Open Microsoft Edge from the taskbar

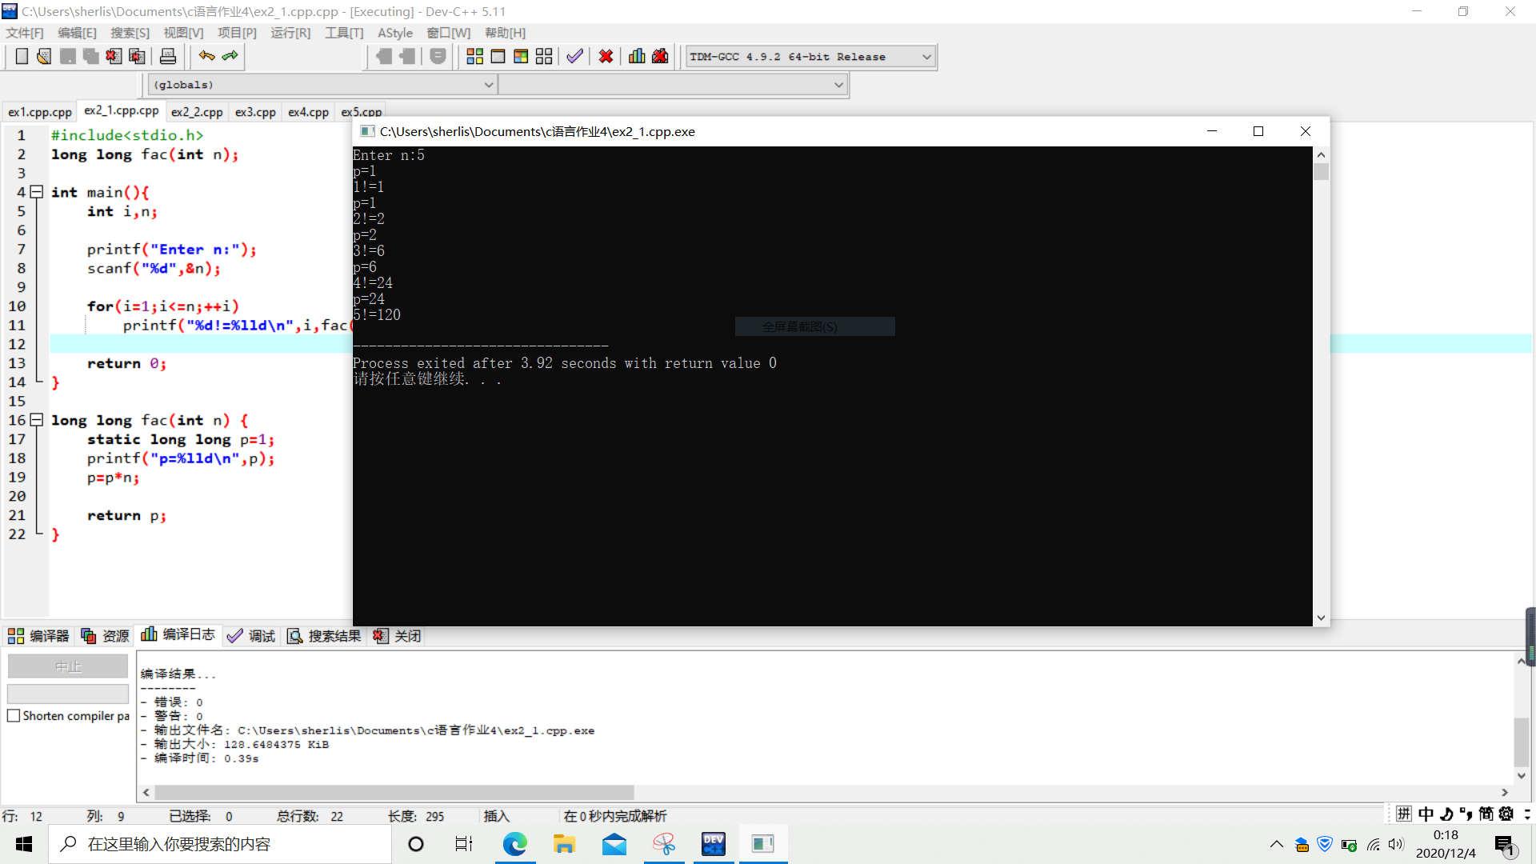[515, 844]
